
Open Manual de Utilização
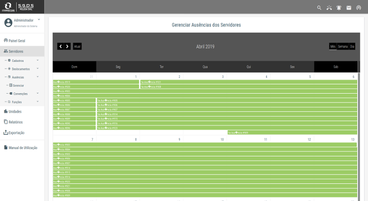22,148
